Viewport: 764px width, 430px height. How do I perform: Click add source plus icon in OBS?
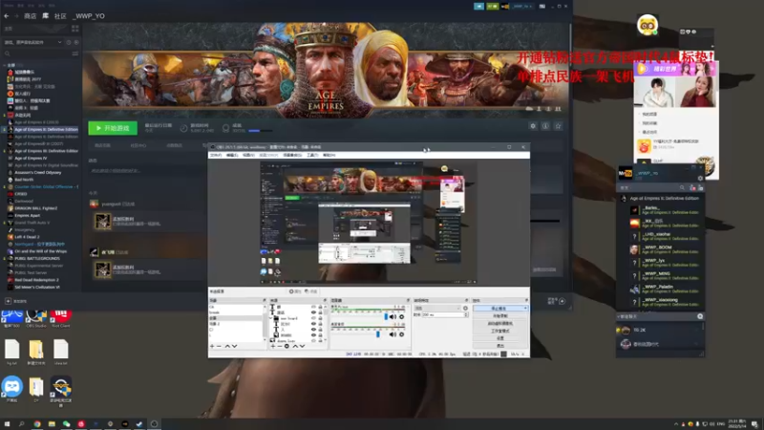coord(273,346)
